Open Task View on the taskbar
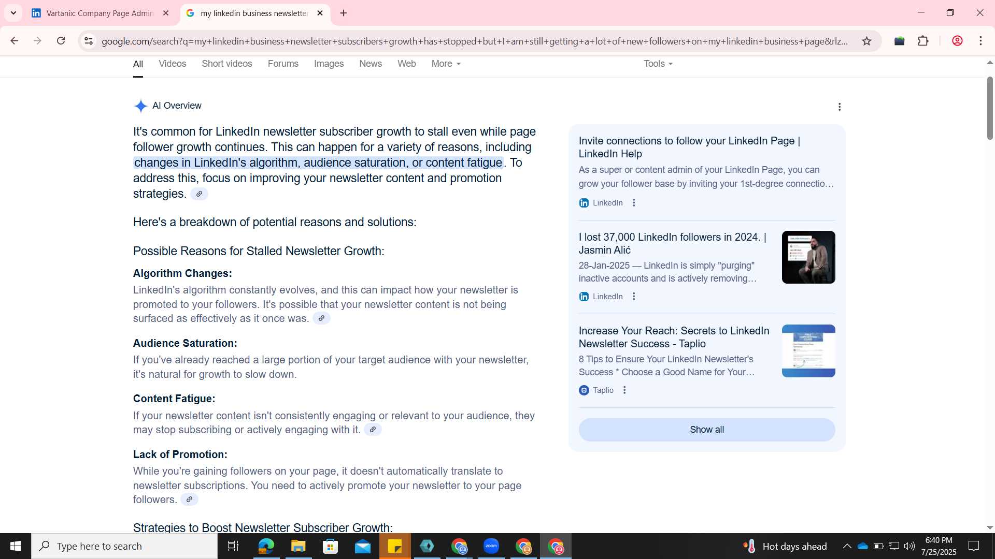Screen dimensions: 995x559 pyautogui.click(x=233, y=546)
